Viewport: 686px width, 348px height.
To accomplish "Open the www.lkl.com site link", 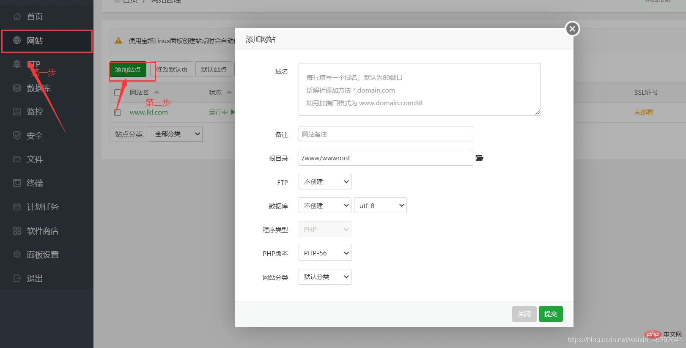I will click(149, 112).
